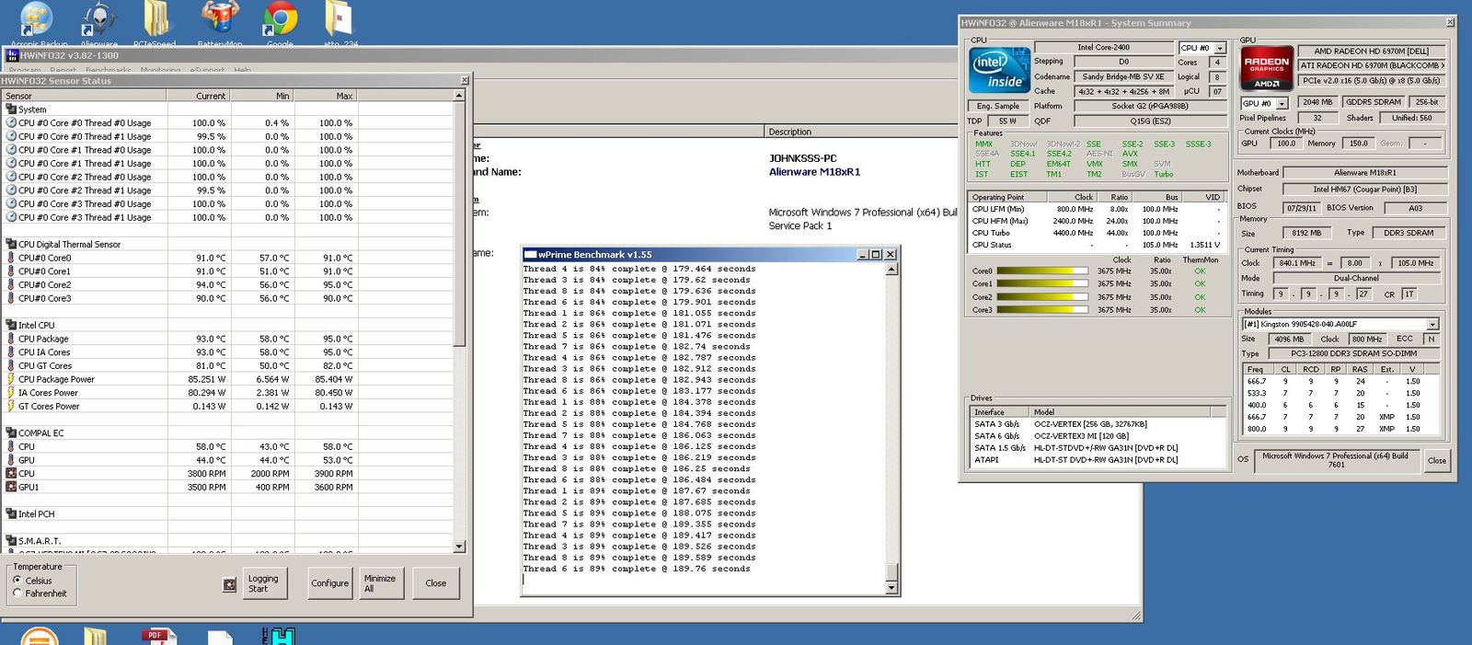This screenshot has height=645, width=1472.
Task: Open the folder icon below the sensor window
Action: click(96, 636)
